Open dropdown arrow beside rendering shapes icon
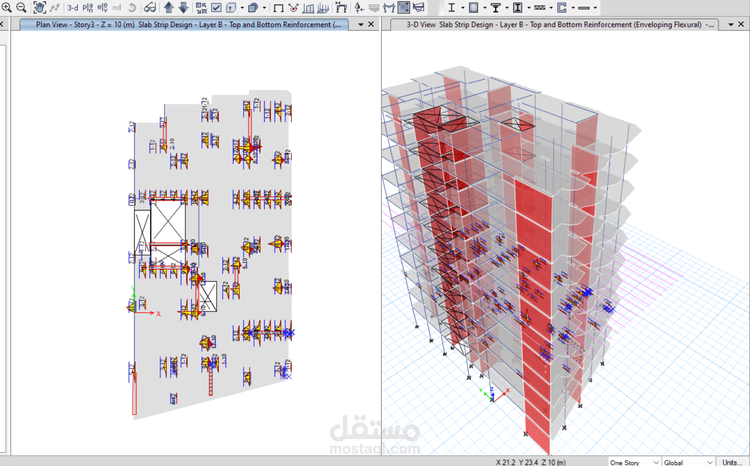 pyautogui.click(x=264, y=8)
